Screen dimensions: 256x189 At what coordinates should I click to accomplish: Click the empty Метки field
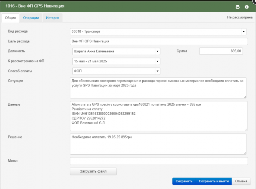point(159,161)
